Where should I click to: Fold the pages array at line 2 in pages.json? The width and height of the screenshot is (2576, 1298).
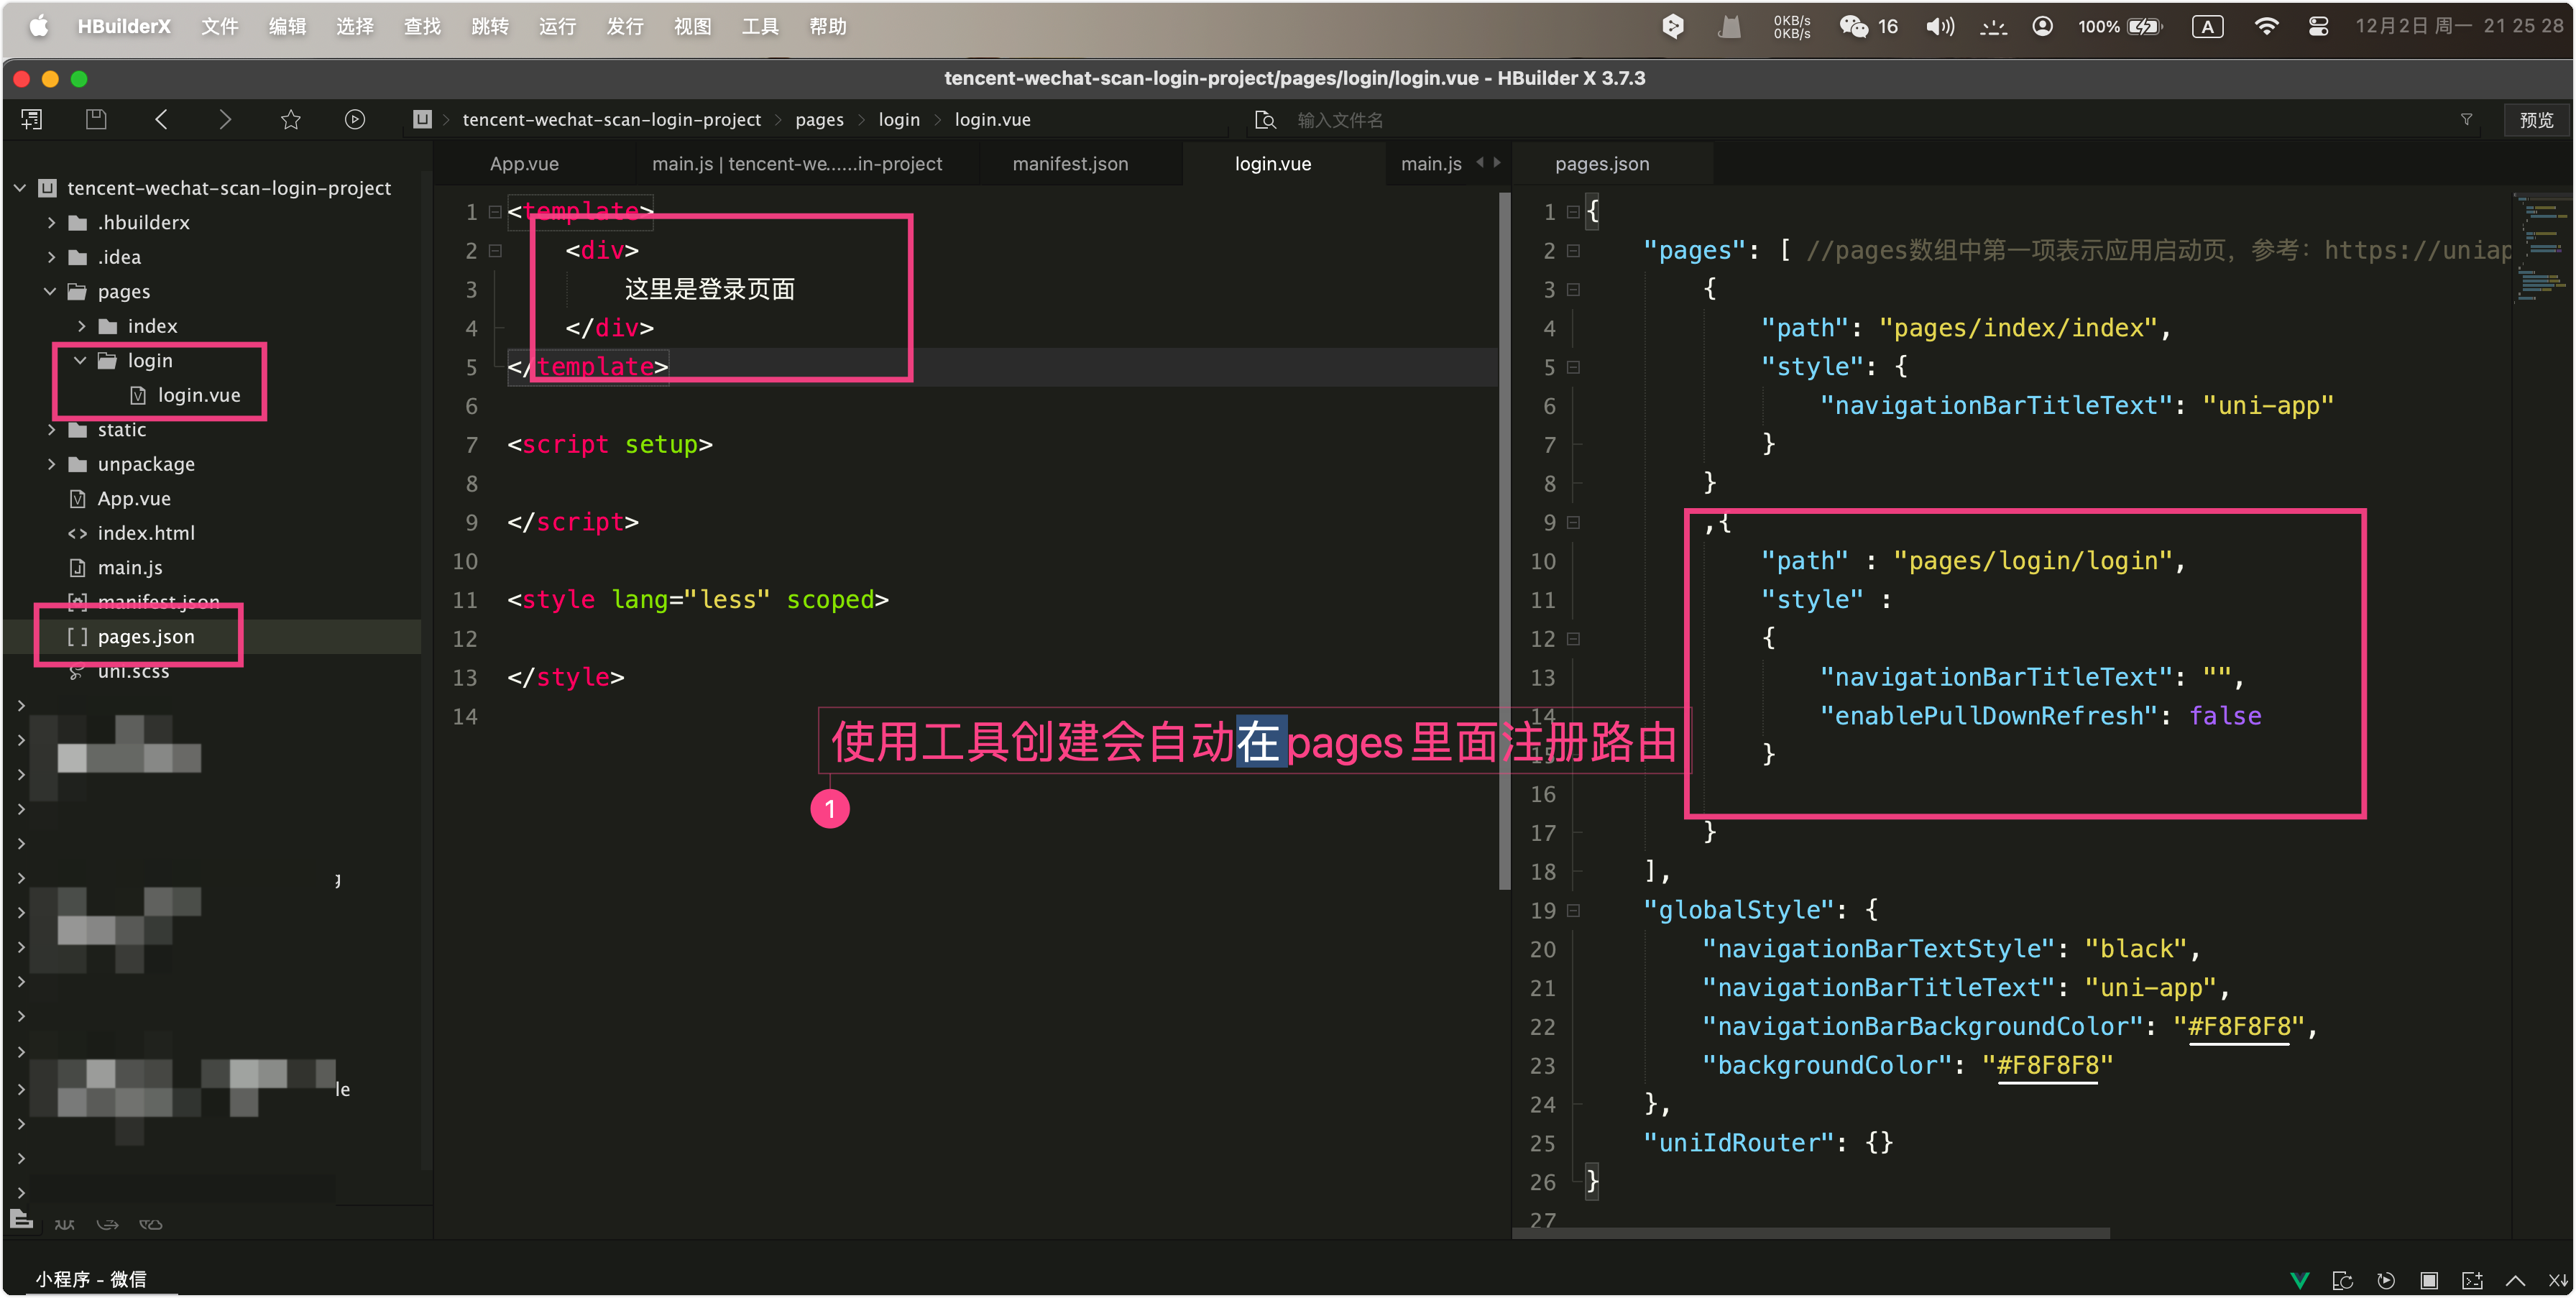1573,250
